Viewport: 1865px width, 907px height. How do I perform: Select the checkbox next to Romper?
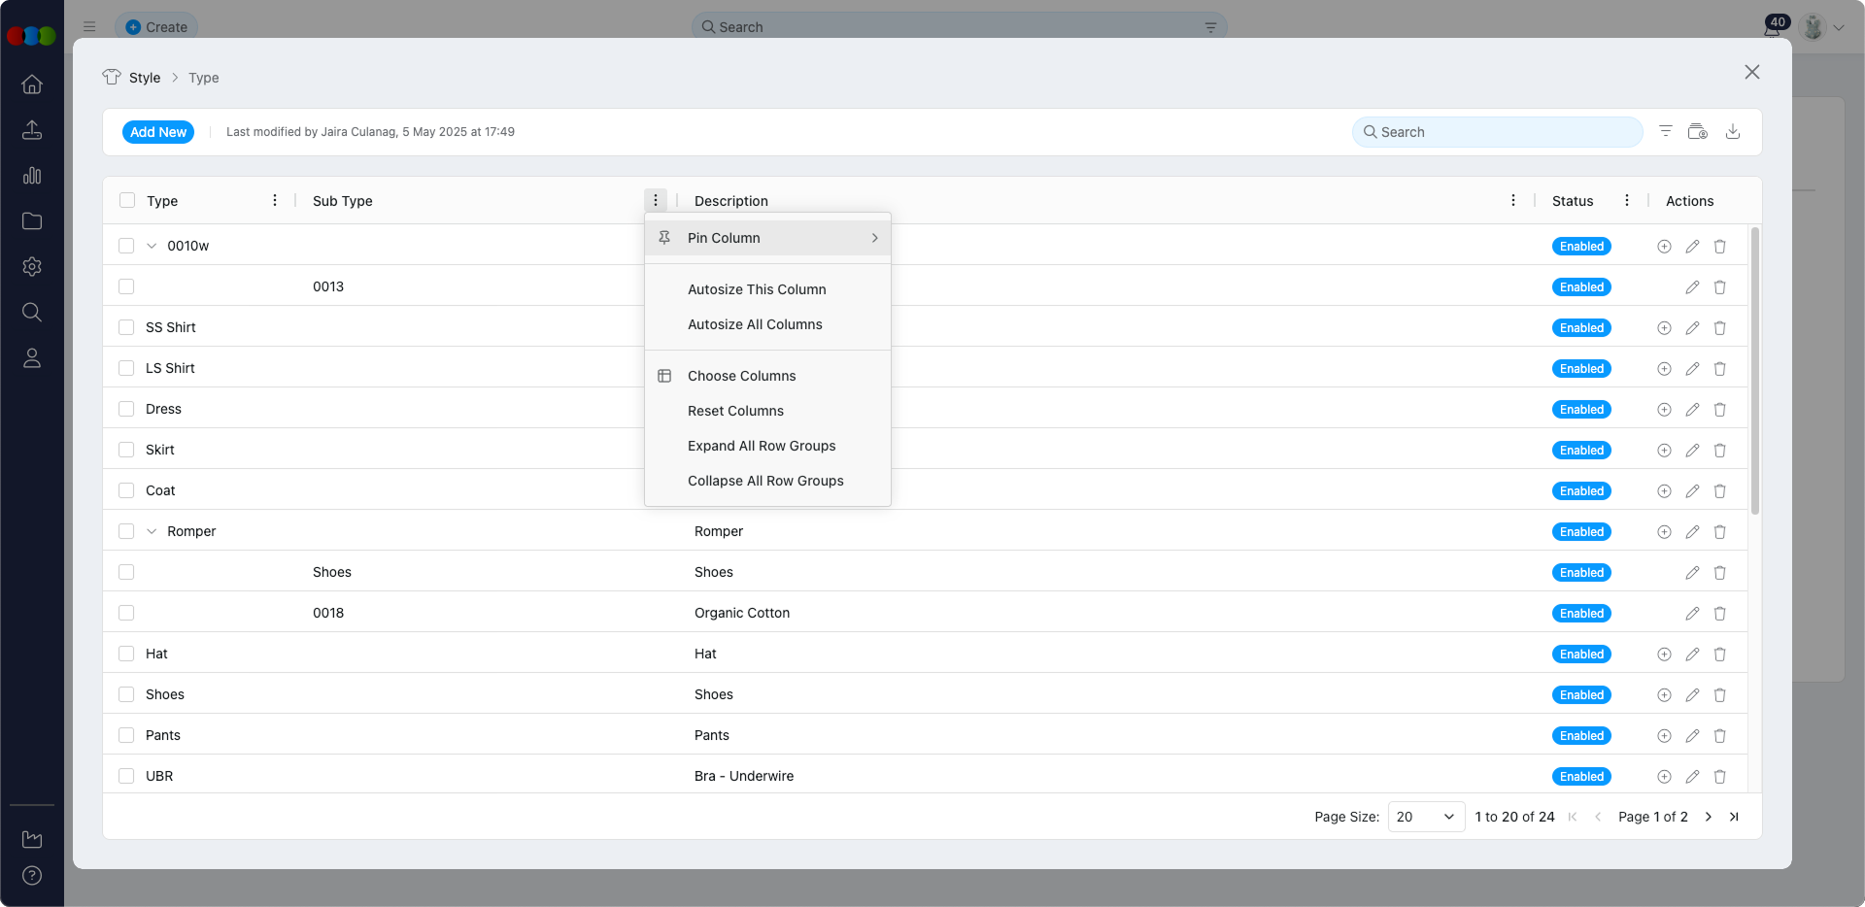point(127,531)
